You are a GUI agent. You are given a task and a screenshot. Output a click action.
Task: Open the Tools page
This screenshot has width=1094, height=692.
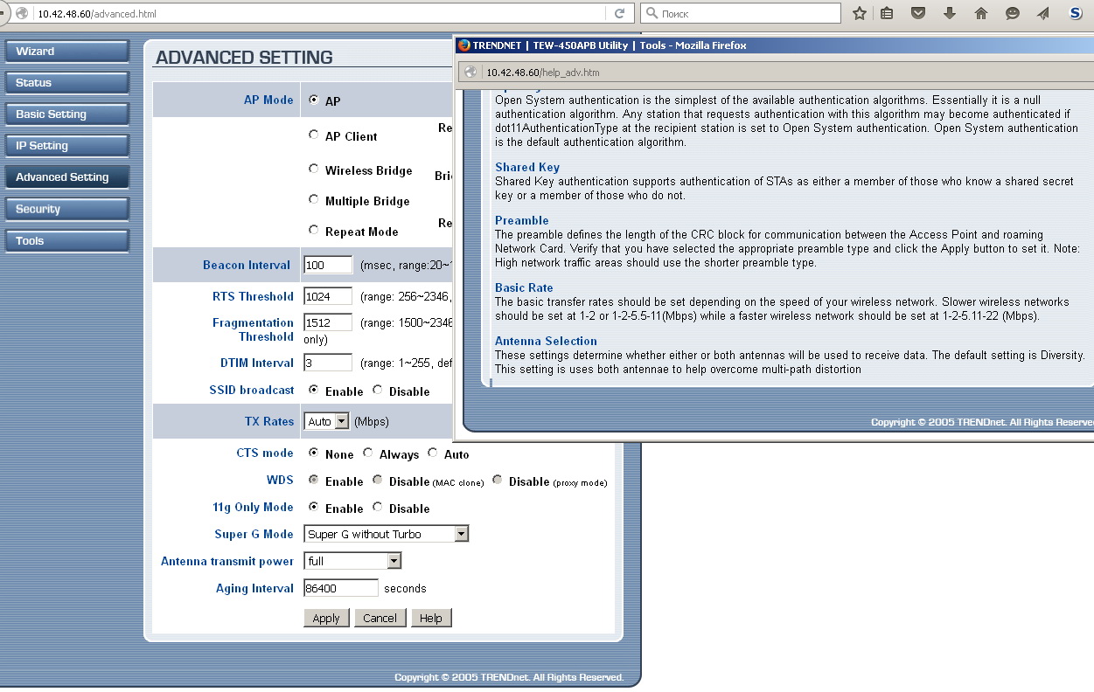click(66, 241)
